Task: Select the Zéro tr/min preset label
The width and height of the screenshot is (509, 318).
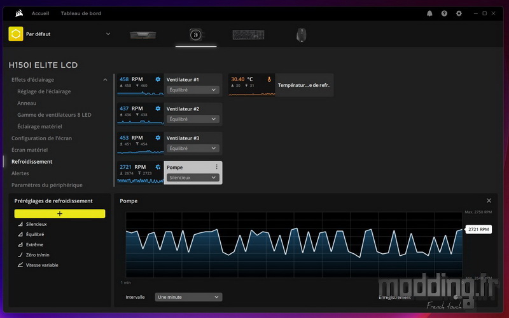Action: (x=38, y=255)
